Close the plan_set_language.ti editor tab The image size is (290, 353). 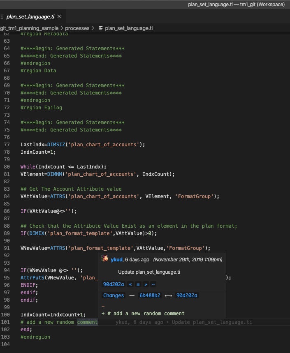[59, 16]
